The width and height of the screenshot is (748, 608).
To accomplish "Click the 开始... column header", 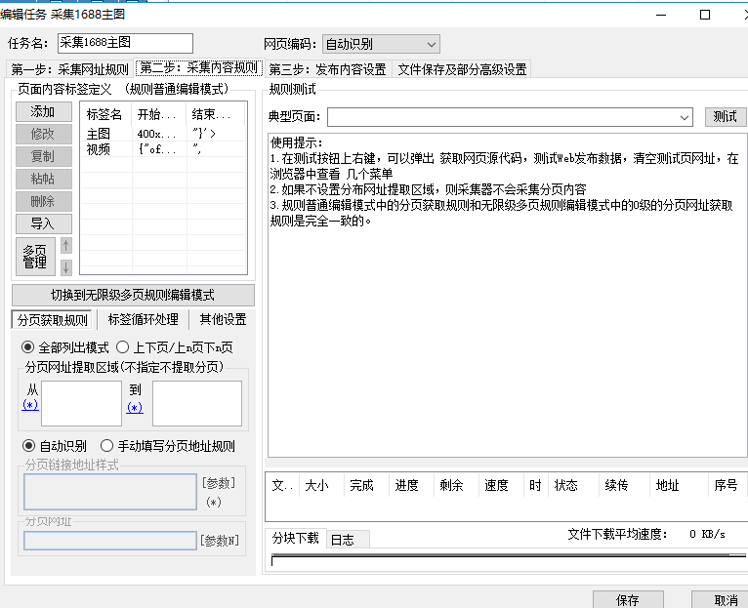I will coord(159,114).
